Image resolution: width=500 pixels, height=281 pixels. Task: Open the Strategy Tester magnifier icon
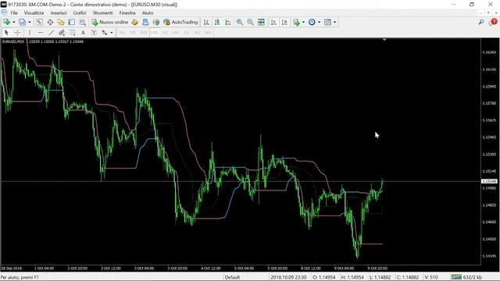[82, 22]
